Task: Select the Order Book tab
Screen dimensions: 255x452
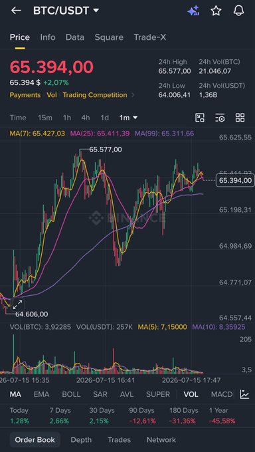Action: [35, 440]
